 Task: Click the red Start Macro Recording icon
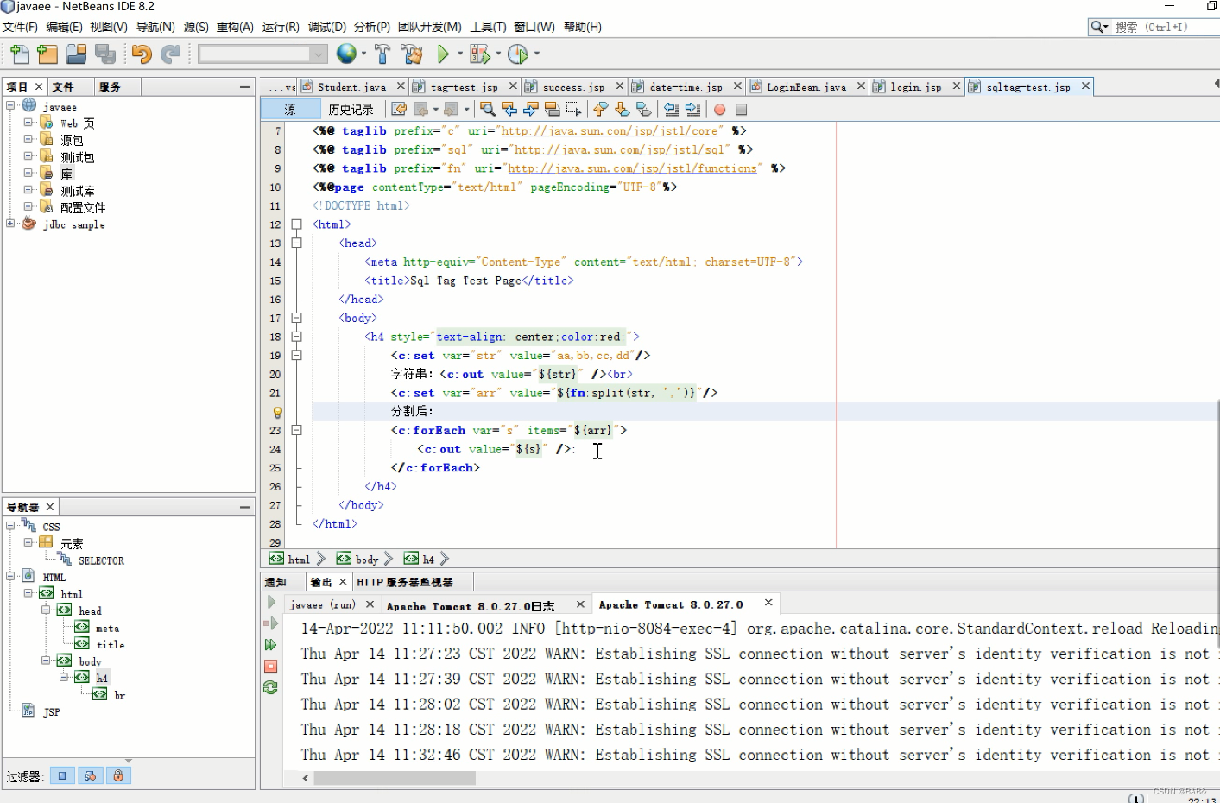720,110
